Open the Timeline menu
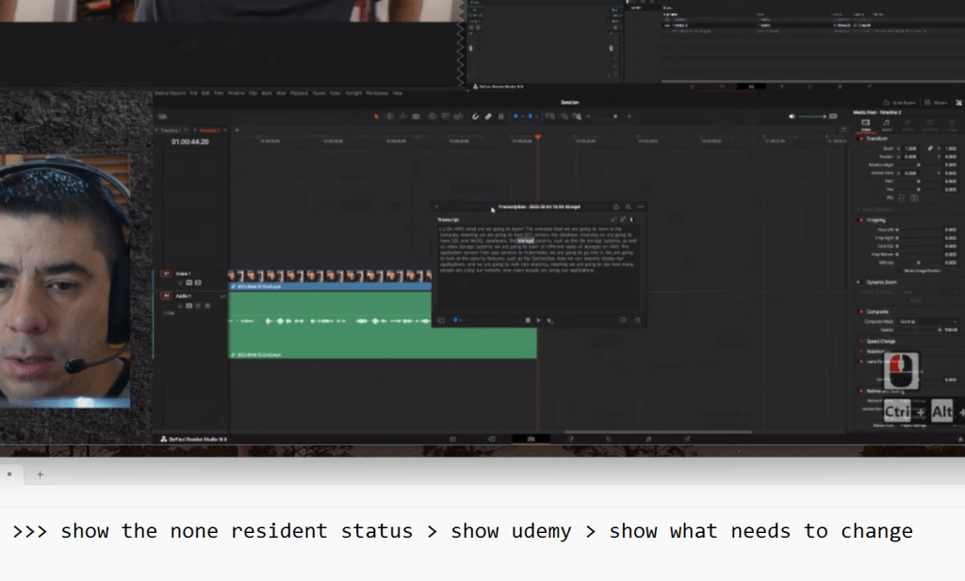965x581 pixels. pos(237,93)
